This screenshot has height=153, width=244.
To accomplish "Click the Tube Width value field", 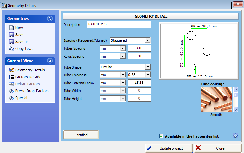I will coord(139,90).
